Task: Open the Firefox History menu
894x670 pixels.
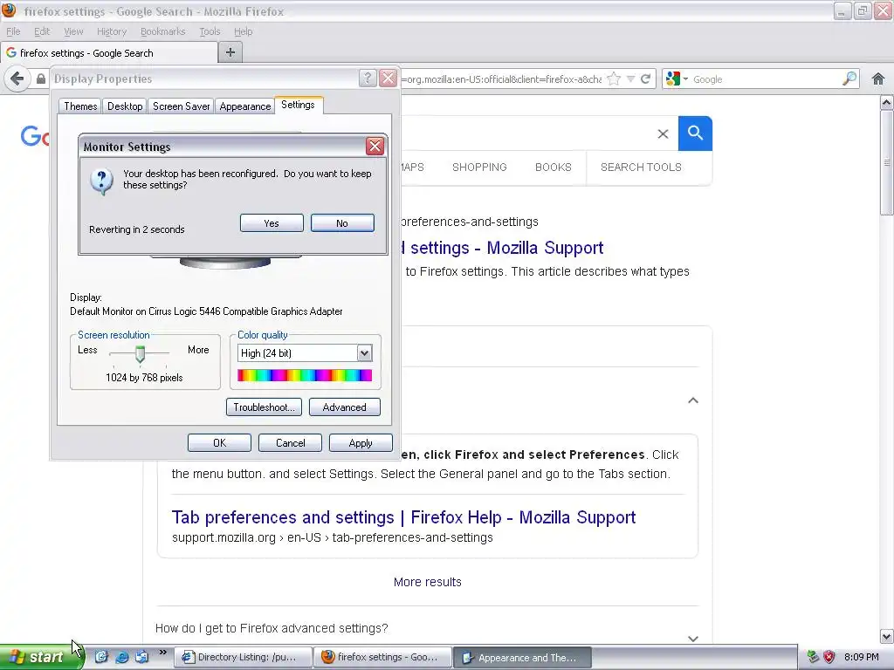Action: click(111, 31)
